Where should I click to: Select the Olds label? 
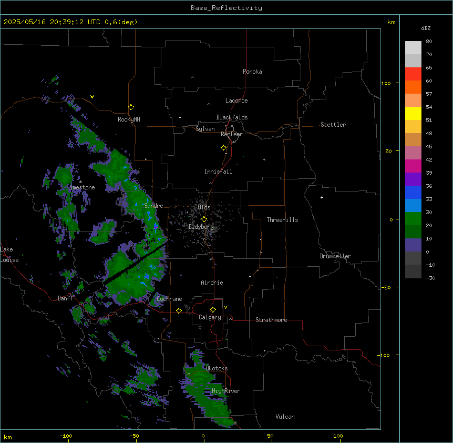click(x=204, y=207)
